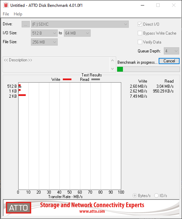Click the 1 KB row label

pyautogui.click(x=13, y=91)
